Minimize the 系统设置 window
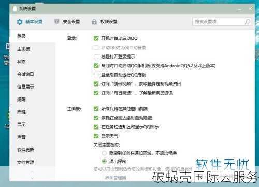Image resolution: width=259 pixels, height=187 pixels. (x=240, y=9)
